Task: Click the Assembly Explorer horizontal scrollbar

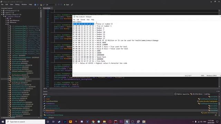Action: tap(20, 117)
